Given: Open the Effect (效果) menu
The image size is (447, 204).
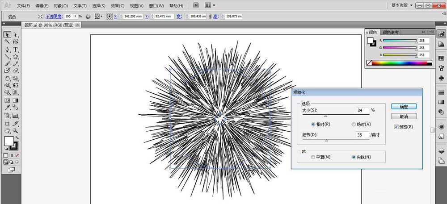Looking at the screenshot, I should pyautogui.click(x=118, y=6).
